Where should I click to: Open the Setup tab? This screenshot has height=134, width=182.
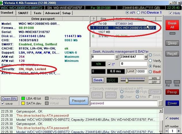66,13
